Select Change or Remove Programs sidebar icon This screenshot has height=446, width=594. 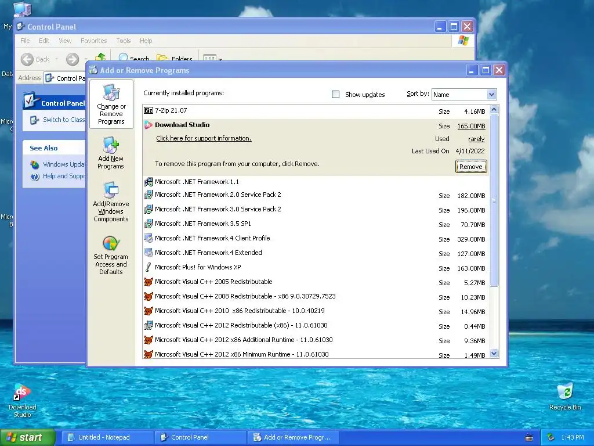(111, 104)
